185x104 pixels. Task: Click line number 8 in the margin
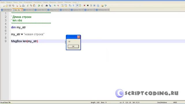pyautogui.click(x=5, y=38)
